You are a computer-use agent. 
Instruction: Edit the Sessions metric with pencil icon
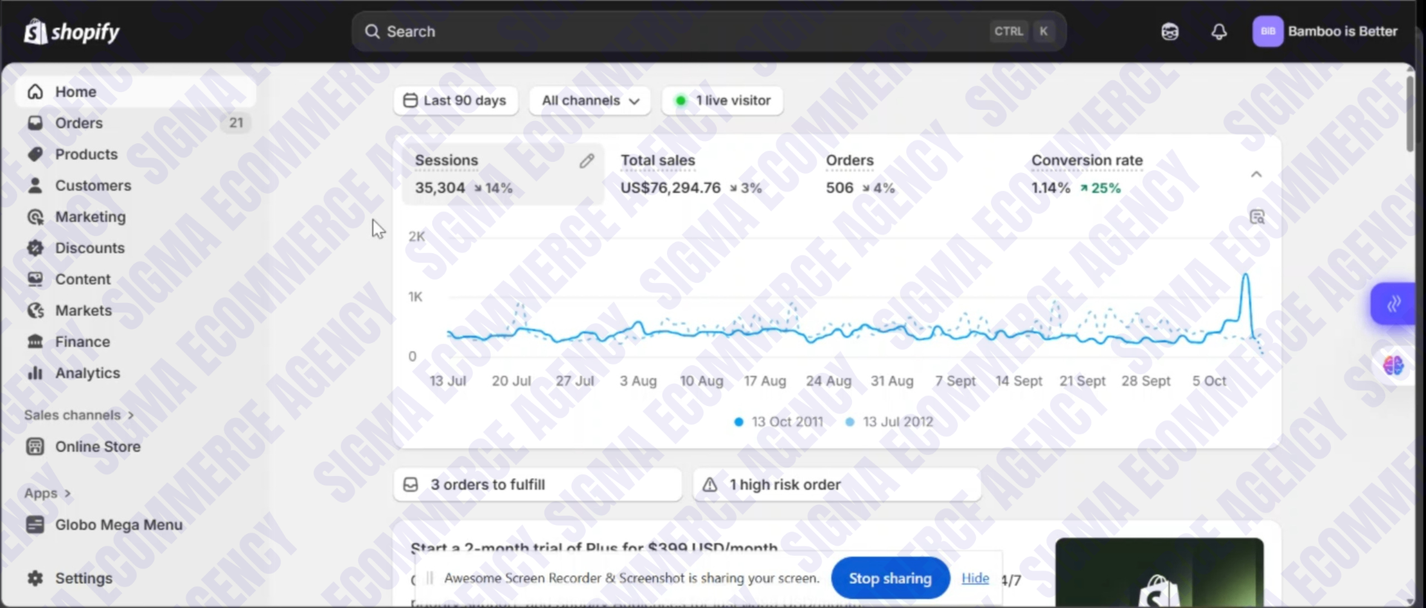587,161
